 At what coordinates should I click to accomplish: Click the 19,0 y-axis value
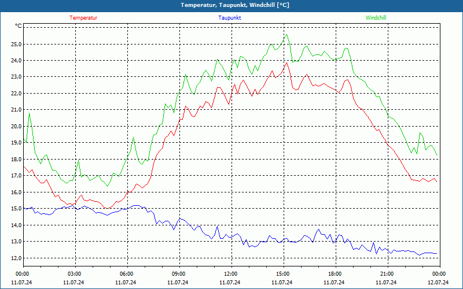click(x=16, y=142)
